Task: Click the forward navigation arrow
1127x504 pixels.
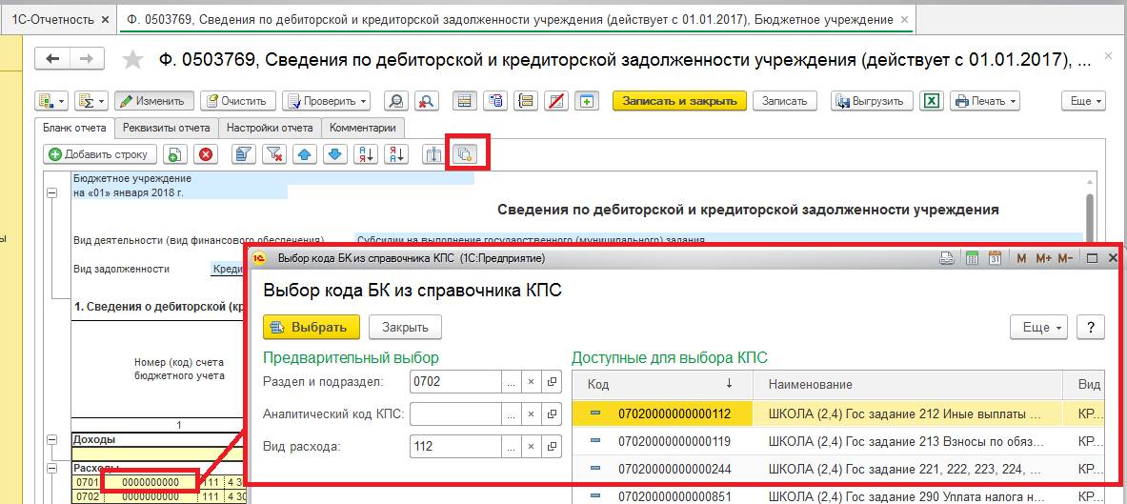Action: point(87,59)
